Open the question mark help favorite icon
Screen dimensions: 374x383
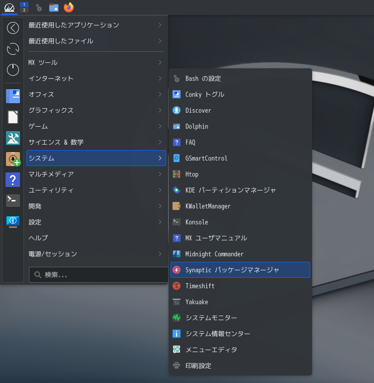[13, 180]
